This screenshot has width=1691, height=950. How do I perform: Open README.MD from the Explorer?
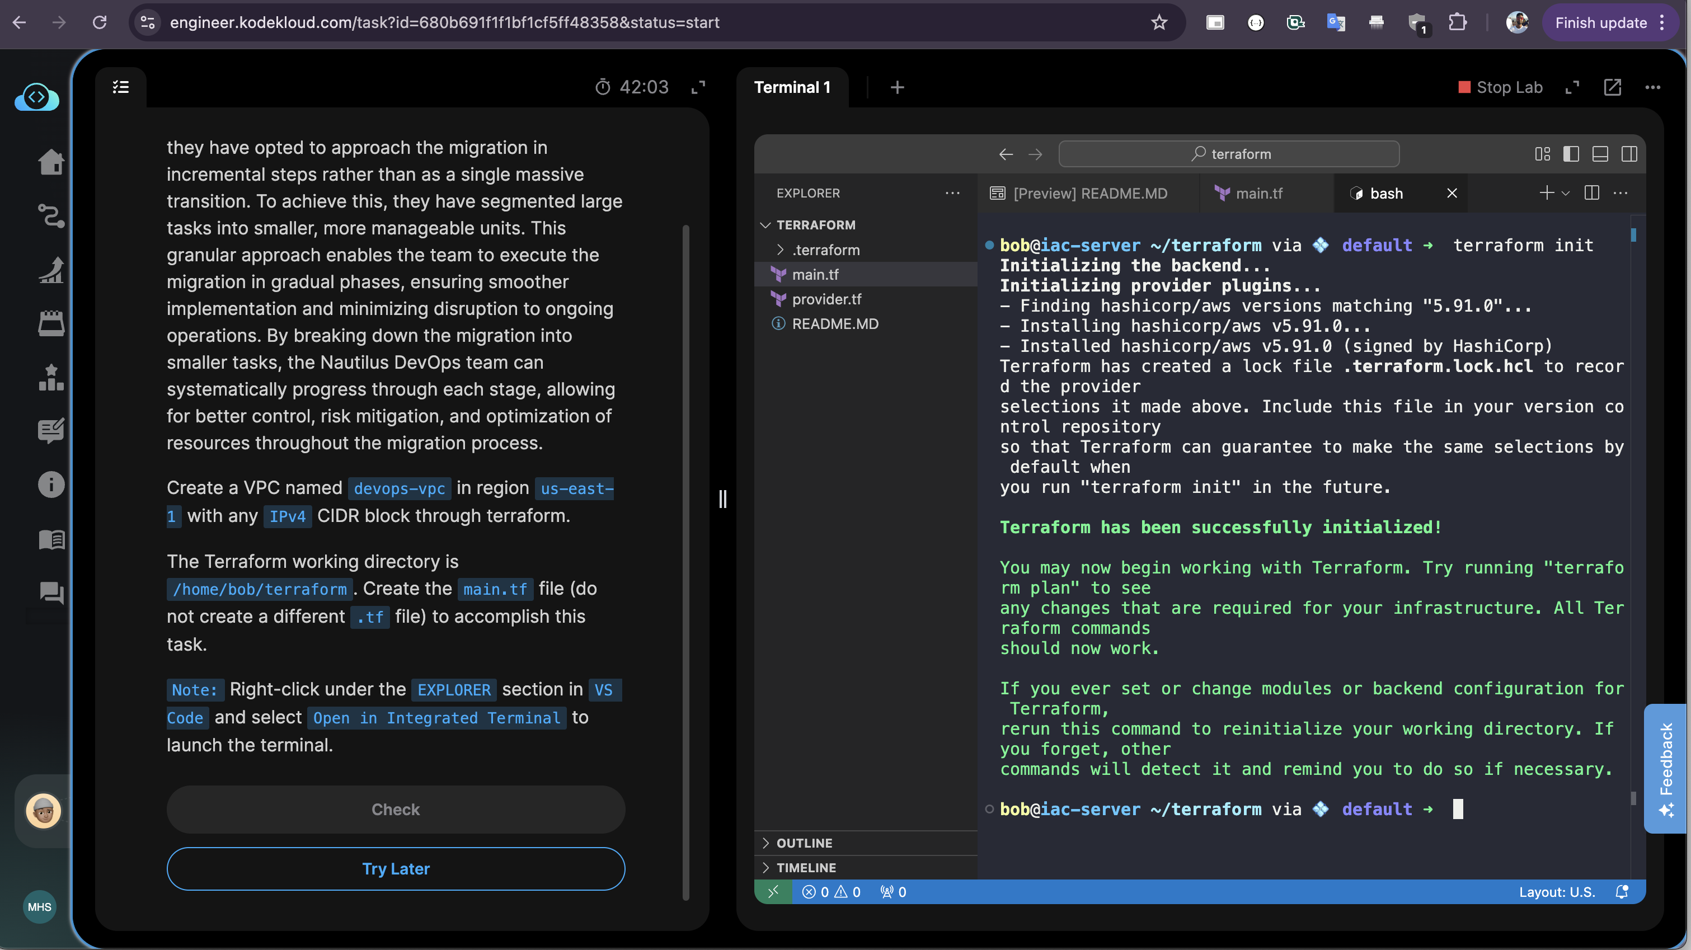point(835,324)
